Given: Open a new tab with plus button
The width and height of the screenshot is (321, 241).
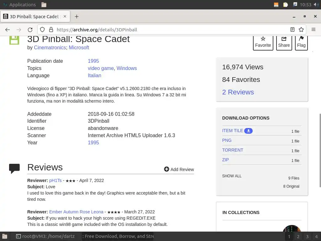Looking at the screenshot, I should [76, 17].
